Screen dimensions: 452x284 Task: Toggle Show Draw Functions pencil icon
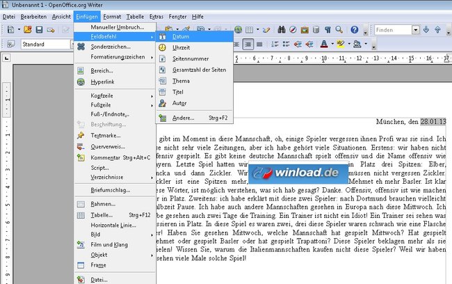click(x=266, y=29)
